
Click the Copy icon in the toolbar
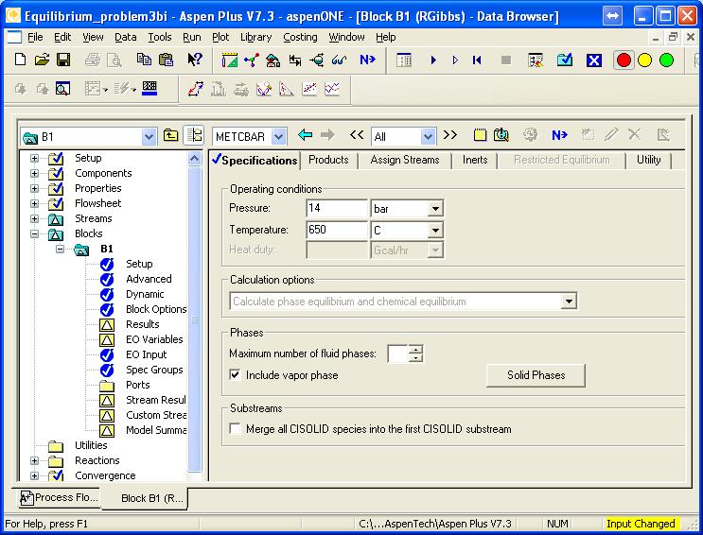[x=144, y=60]
